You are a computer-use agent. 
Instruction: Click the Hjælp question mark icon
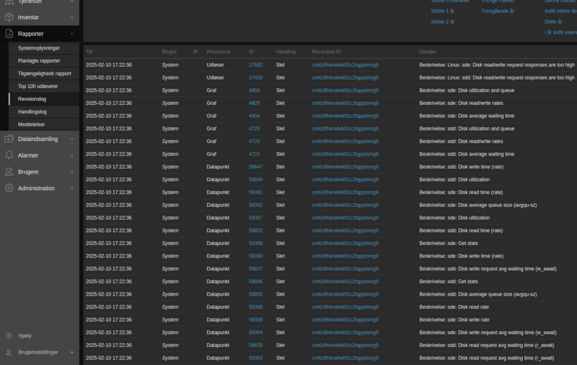[x=8, y=336]
